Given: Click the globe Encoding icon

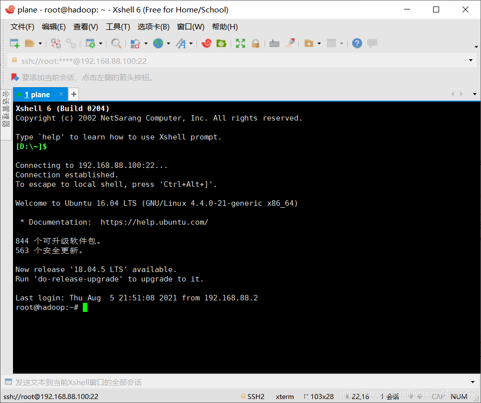Looking at the screenshot, I should pyautogui.click(x=158, y=43).
